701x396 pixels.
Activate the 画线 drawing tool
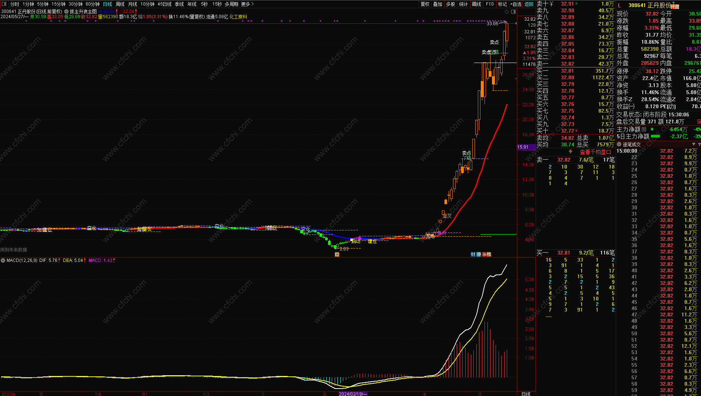(477, 4)
